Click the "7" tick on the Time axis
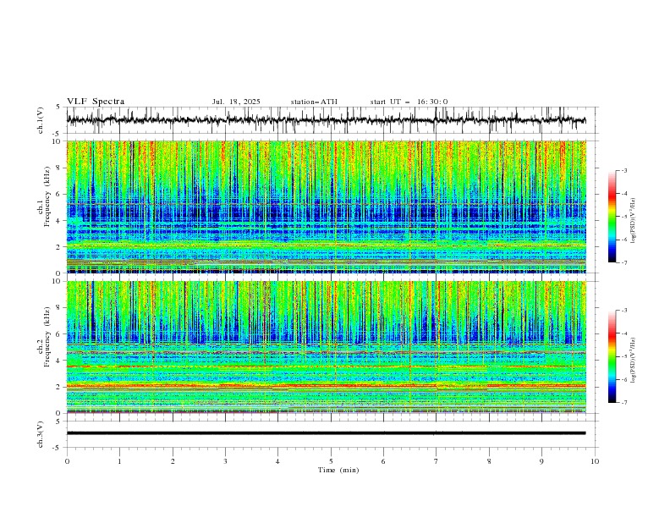Viewport: 670px width, 518px height. (x=437, y=461)
